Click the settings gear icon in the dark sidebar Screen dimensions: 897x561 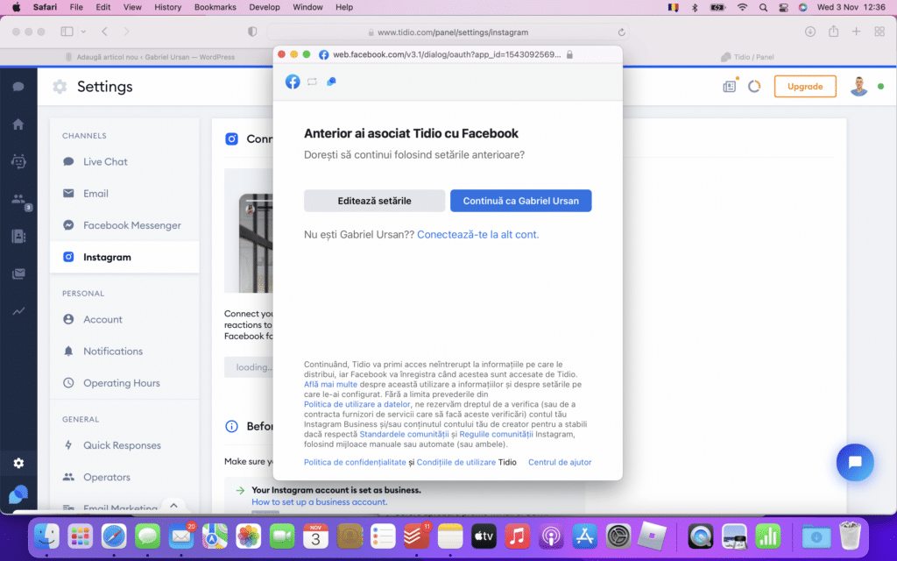pyautogui.click(x=18, y=463)
